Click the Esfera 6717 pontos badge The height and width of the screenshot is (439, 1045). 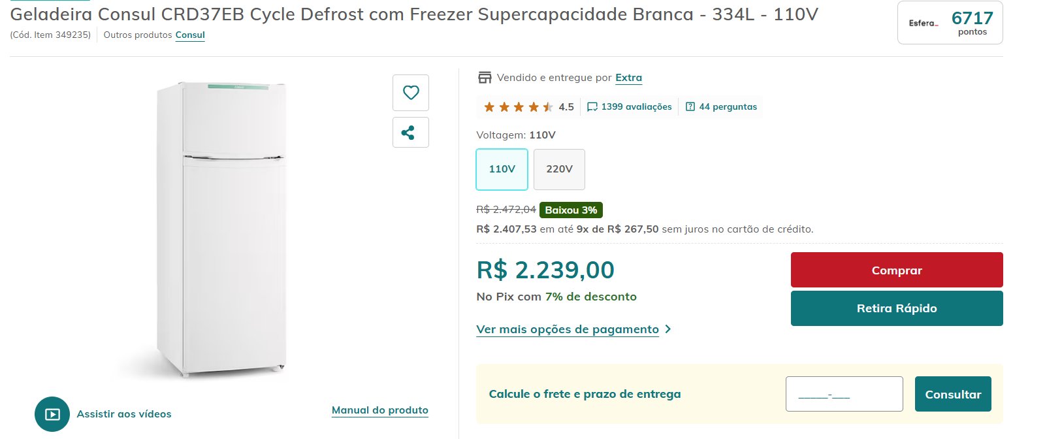(x=950, y=23)
